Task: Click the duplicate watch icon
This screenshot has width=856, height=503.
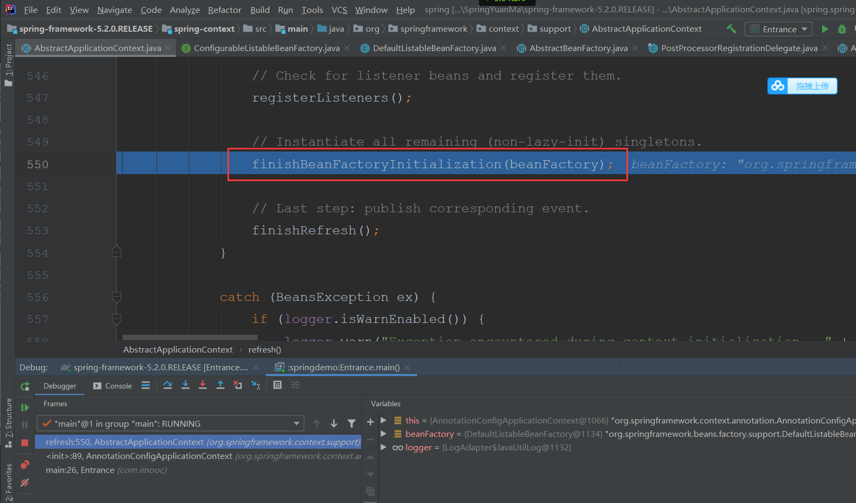Action: 370,491
